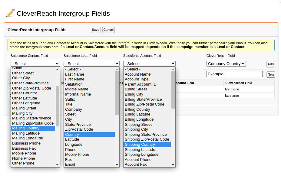Click the firstname table cell

(249, 89)
